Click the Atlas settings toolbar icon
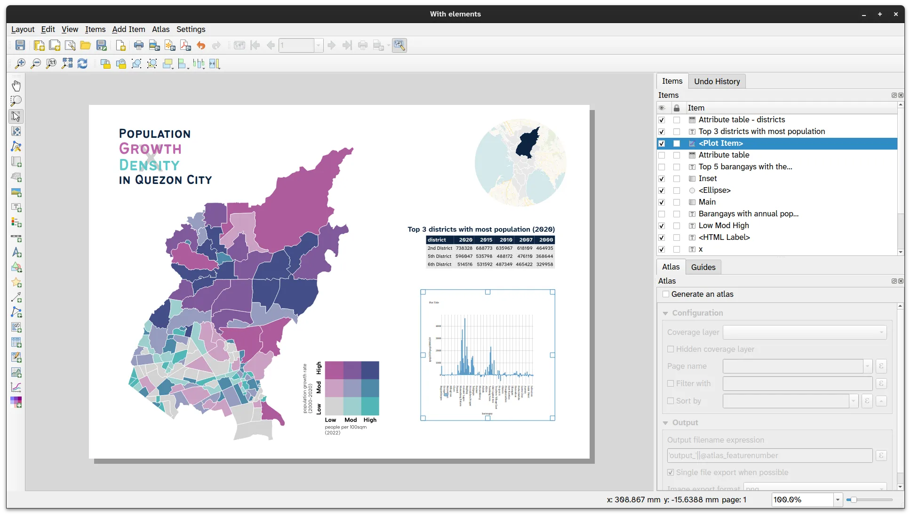Viewport: 911px width, 516px height. point(399,45)
